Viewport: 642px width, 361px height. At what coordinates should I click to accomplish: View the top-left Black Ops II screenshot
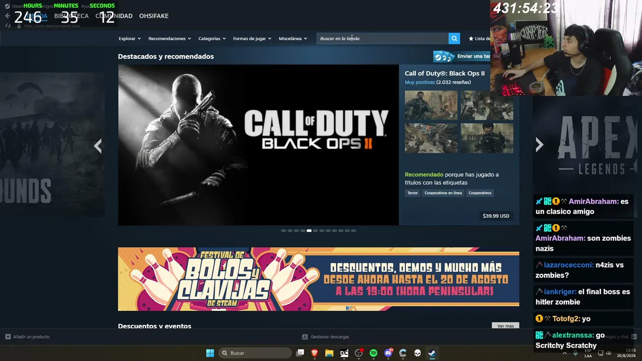431,105
